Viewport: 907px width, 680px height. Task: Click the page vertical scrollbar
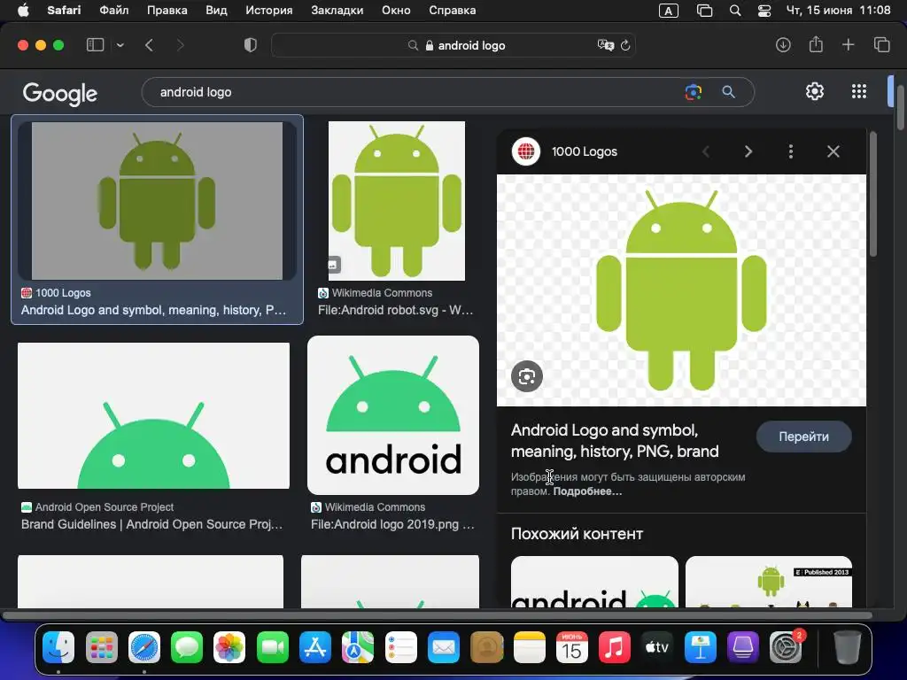[x=900, y=107]
